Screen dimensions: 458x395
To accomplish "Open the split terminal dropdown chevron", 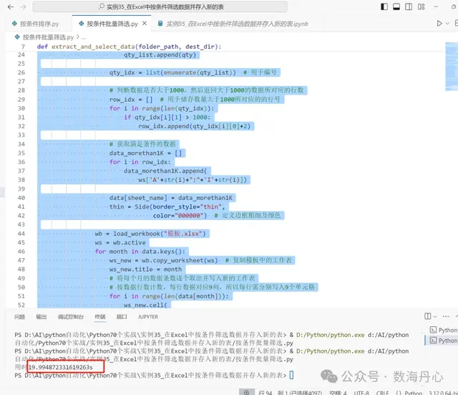I will coord(435,317).
